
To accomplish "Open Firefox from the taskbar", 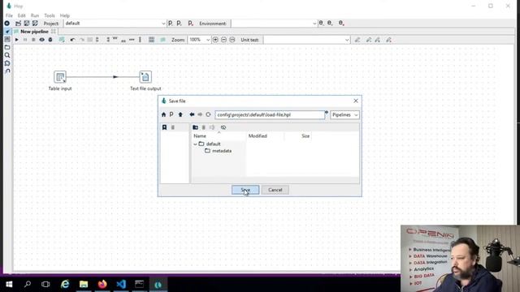I will (102, 284).
